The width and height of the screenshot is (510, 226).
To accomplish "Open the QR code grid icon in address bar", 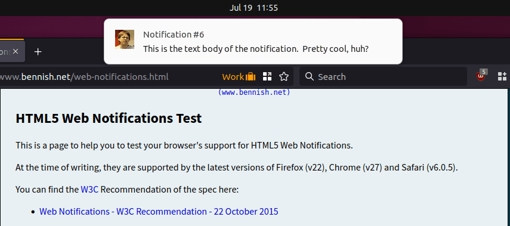I will [267, 77].
